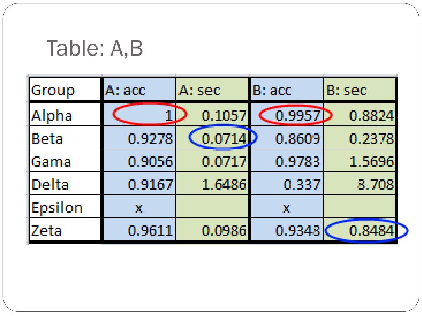Select the A: acc column header
422x316 pixels.
[139, 90]
